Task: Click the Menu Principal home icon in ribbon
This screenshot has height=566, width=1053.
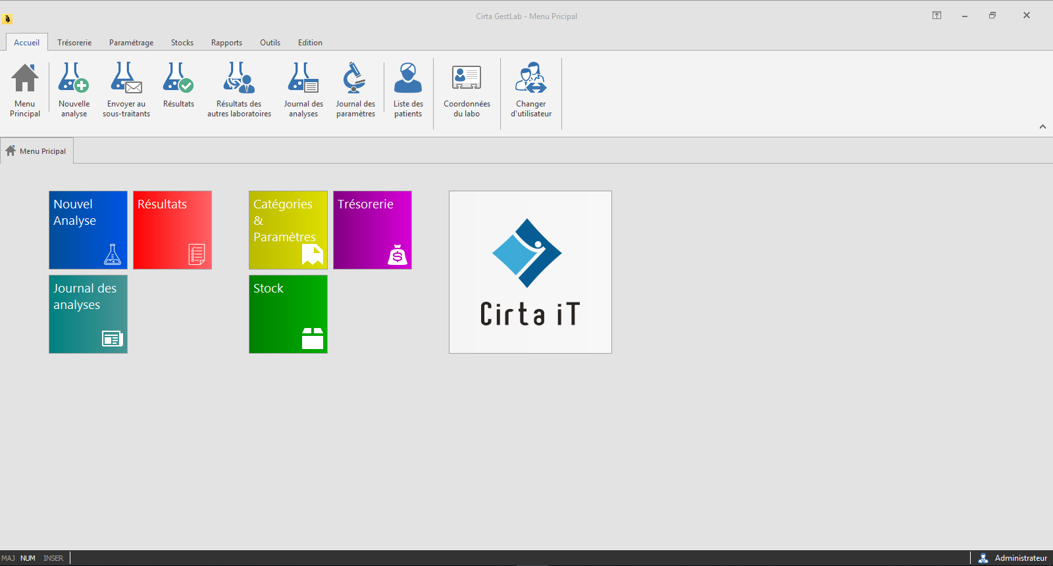Action: [25, 90]
